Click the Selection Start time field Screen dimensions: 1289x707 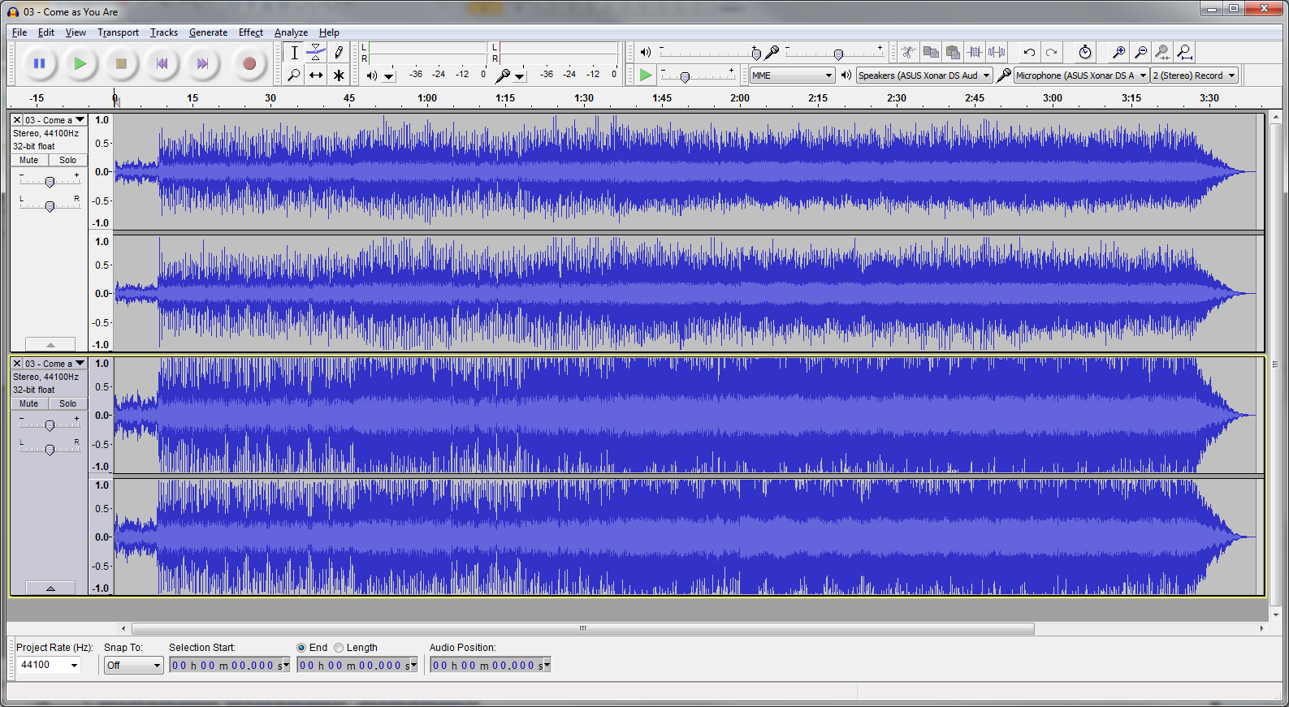(229, 666)
